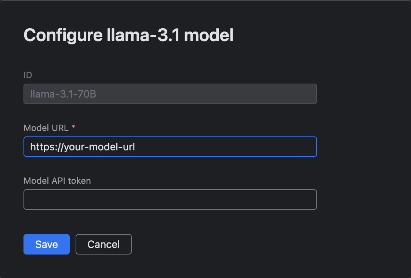Click the "Model API token" label
The width and height of the screenshot is (411, 278).
point(57,180)
